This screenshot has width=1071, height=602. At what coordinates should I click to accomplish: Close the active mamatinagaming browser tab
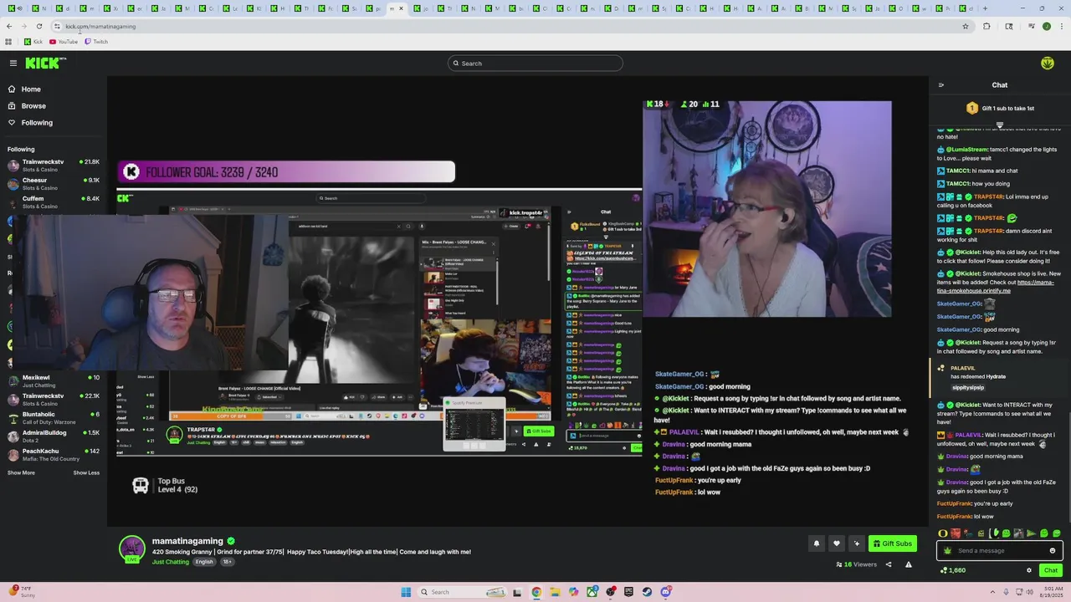click(401, 8)
